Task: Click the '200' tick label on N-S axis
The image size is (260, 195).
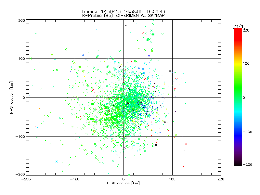Action: pyautogui.click(x=21, y=20)
